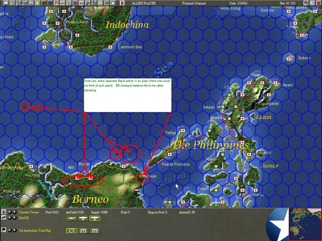Click the 'C' icon at top right
This screenshot has height=241, width=322.
[312, 3]
